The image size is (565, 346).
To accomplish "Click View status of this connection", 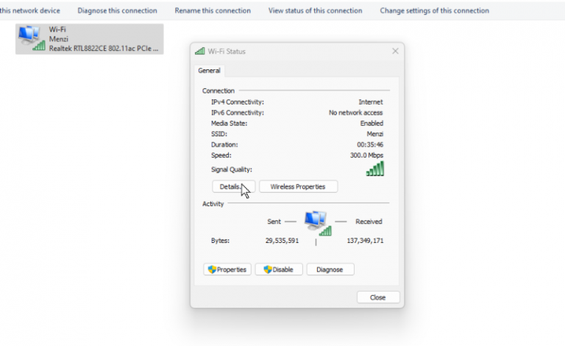I will [315, 11].
